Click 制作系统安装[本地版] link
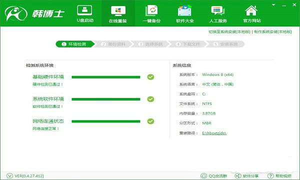The image size is (300, 180). pos(273,32)
